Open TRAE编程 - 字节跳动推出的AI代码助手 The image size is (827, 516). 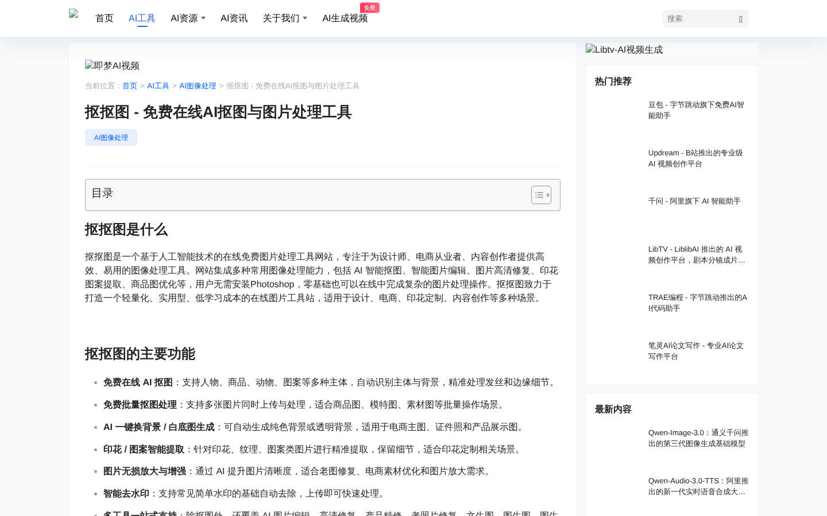coord(698,303)
